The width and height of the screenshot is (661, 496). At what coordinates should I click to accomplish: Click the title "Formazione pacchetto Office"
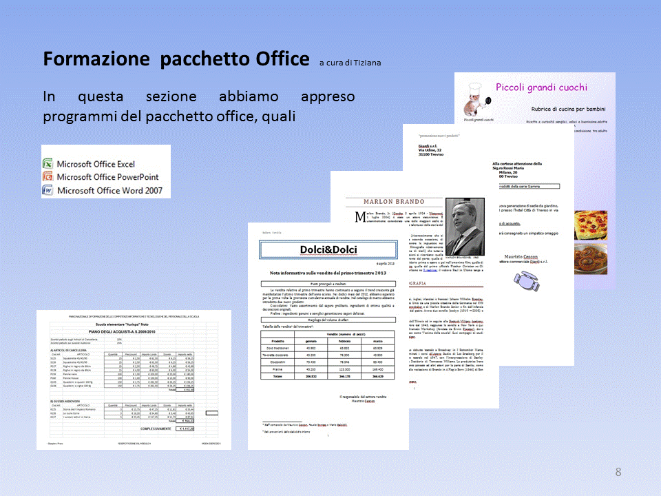pos(176,59)
